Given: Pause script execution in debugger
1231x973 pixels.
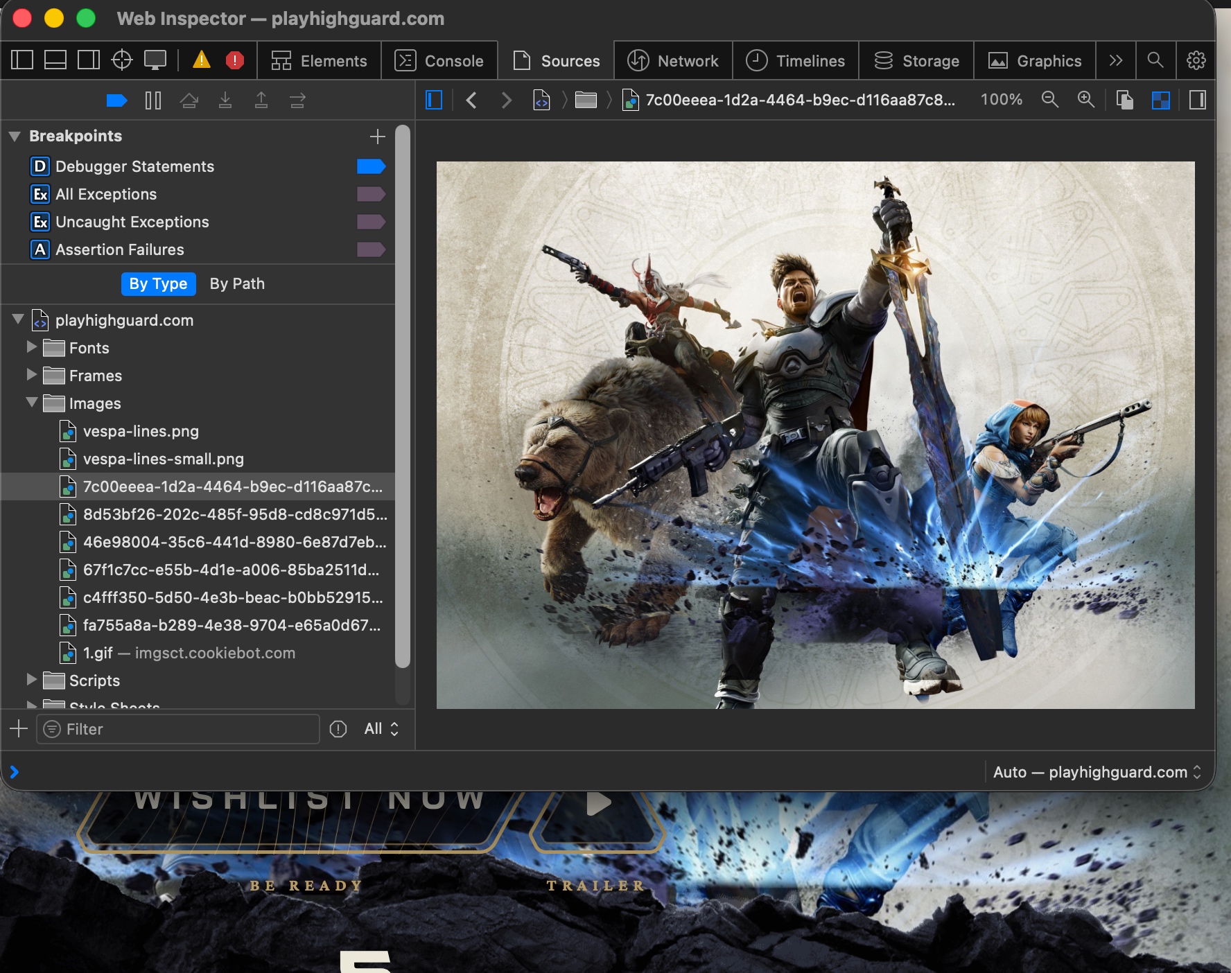Looking at the screenshot, I should 153,100.
